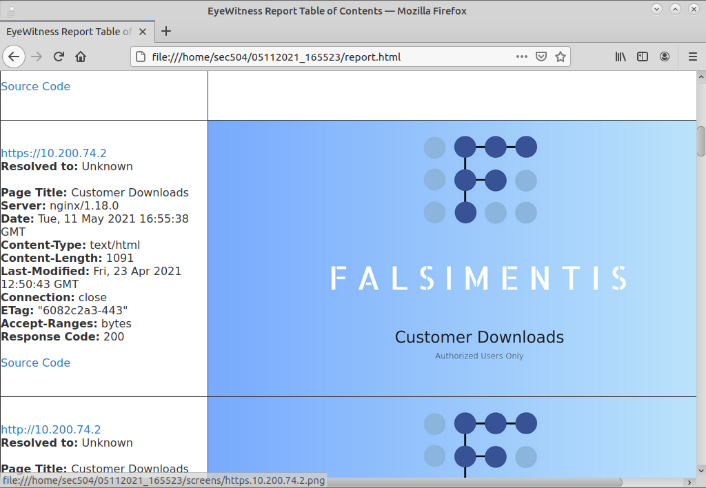The width and height of the screenshot is (706, 488).
Task: Reload the current page
Action: coord(59,57)
